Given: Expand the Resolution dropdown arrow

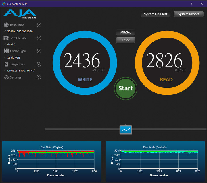Looking at the screenshot, I should coord(39,25).
